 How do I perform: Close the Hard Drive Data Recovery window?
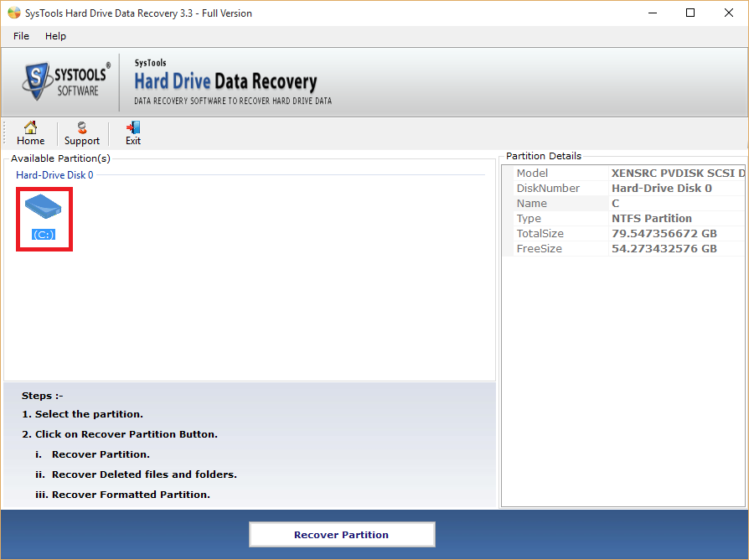coord(728,13)
